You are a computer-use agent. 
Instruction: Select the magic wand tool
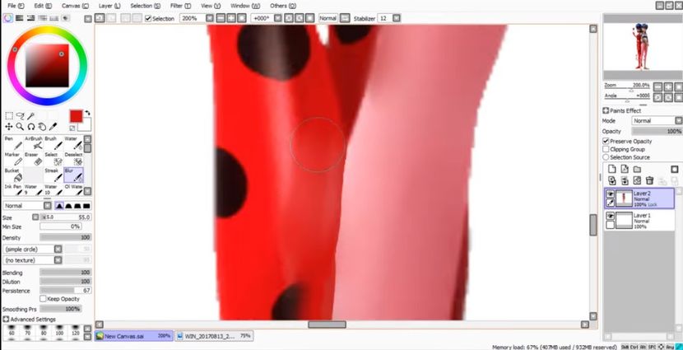point(31,115)
